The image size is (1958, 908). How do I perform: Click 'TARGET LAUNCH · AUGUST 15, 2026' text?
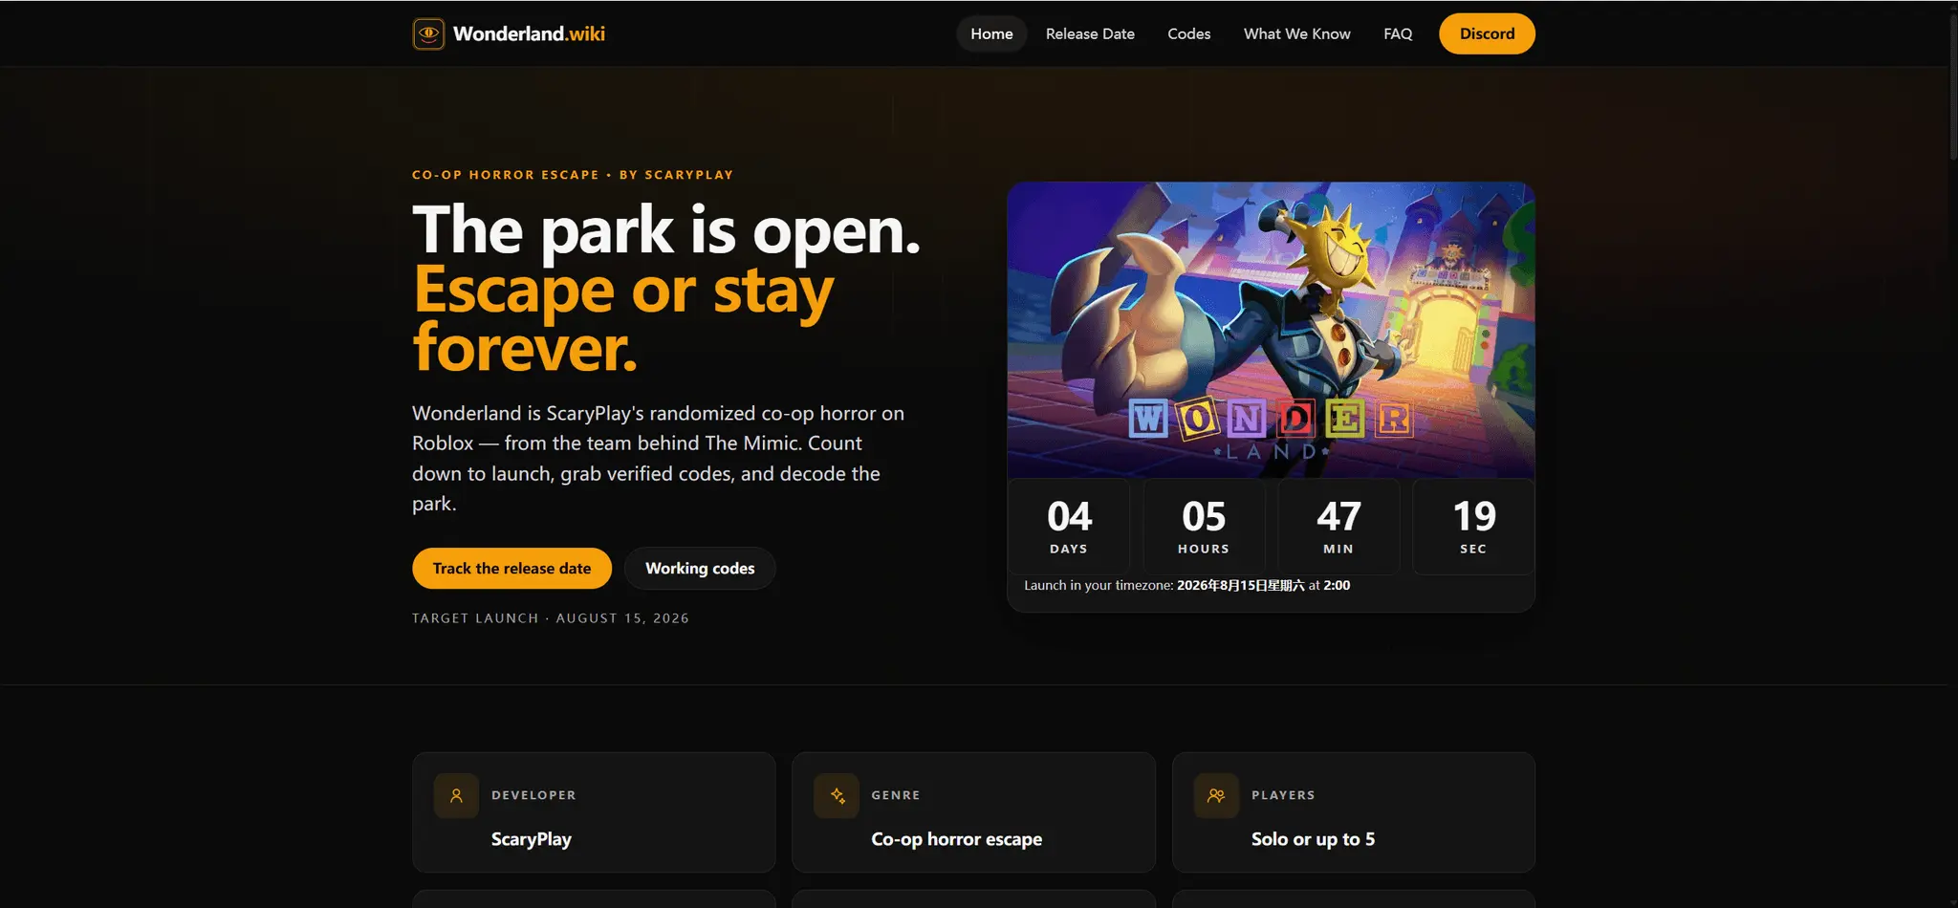point(551,618)
